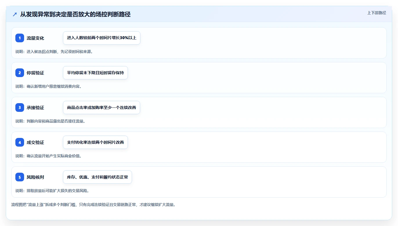Click the step 1 number badge
Image resolution: width=398 pixels, height=226 pixels.
20,38
